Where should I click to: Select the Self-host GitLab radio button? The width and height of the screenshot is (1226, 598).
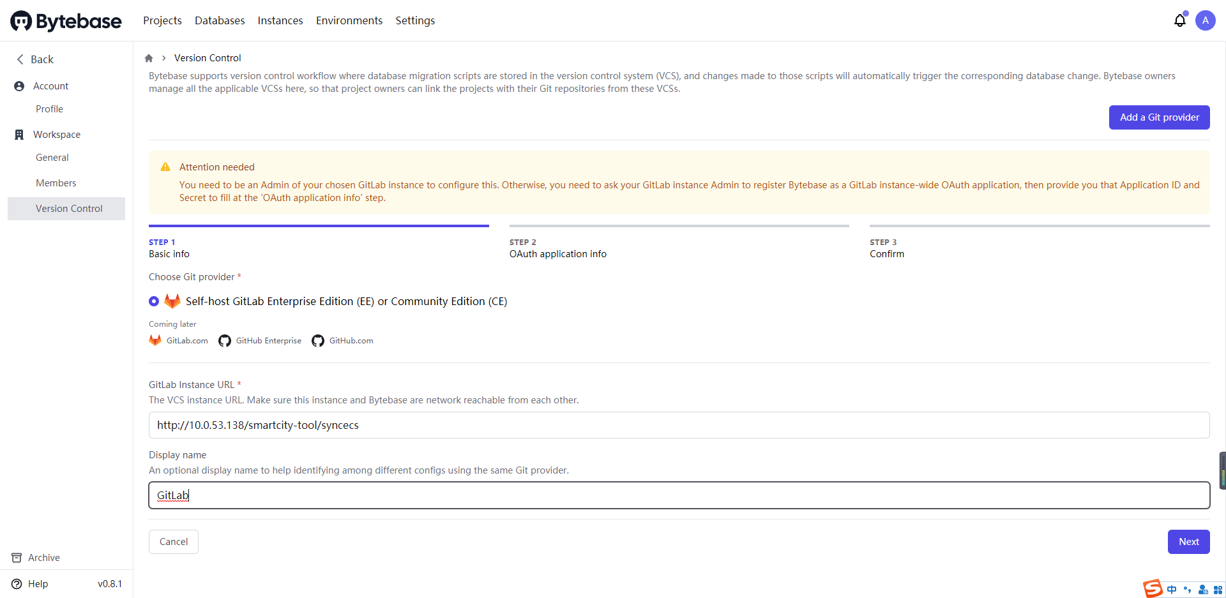click(154, 301)
